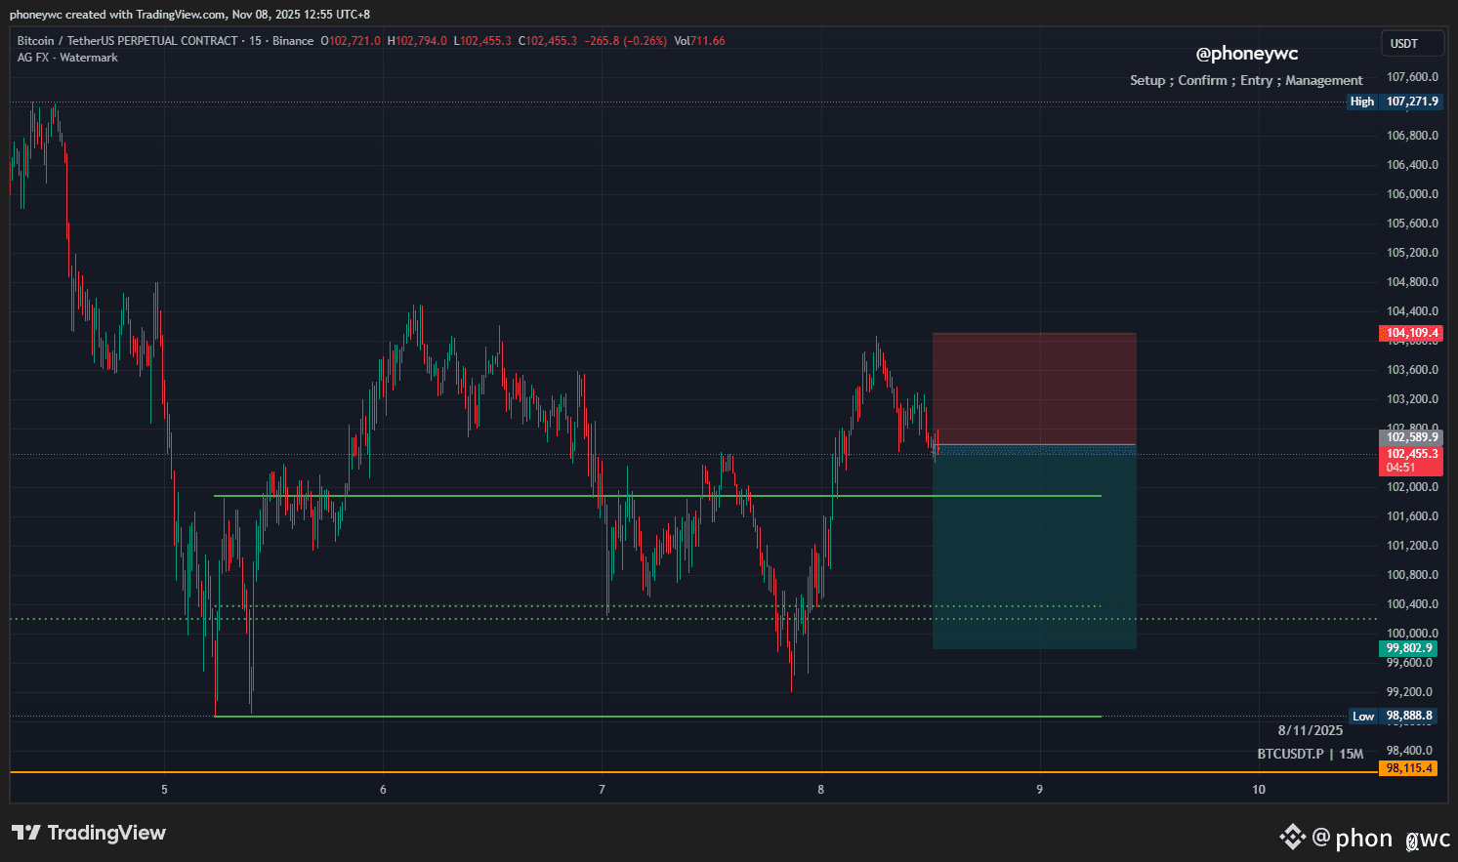
Task: Click the change value −265.8 (−0.26%)
Action: click(626, 41)
